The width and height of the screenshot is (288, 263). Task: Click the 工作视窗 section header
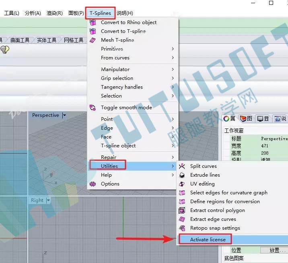[x=234, y=131]
